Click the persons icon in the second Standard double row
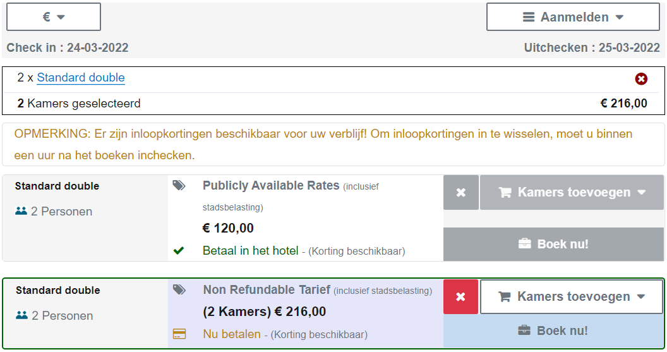Image resolution: width=667 pixels, height=352 pixels. click(21, 315)
